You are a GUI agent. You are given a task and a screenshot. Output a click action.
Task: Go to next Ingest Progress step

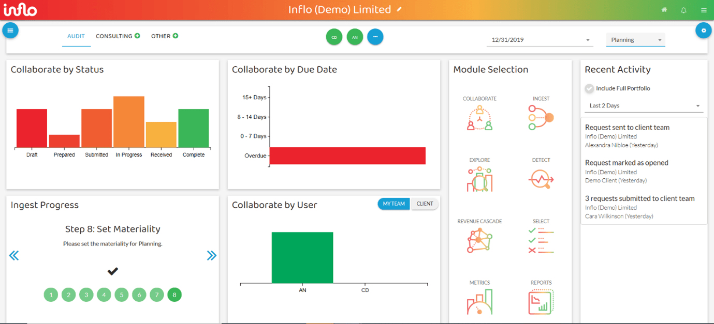click(x=211, y=255)
